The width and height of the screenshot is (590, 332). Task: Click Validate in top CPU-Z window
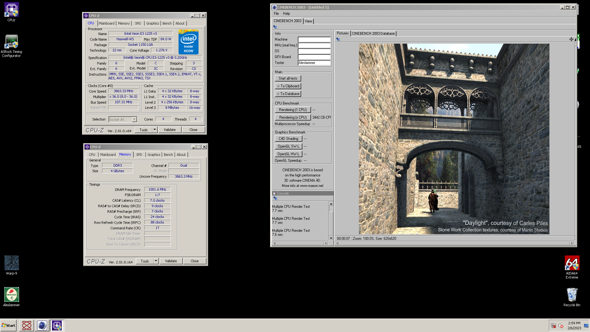pyautogui.click(x=170, y=130)
